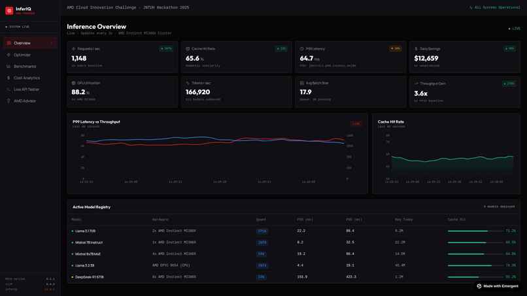Select the Mixtral 8x7B MoE model row
This screenshot has width=527, height=296.
[x=293, y=254]
